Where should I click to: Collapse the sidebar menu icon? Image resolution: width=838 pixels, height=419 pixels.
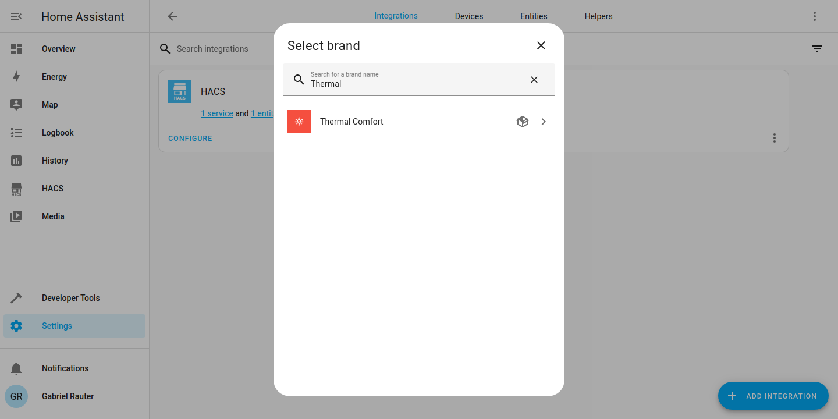16,16
